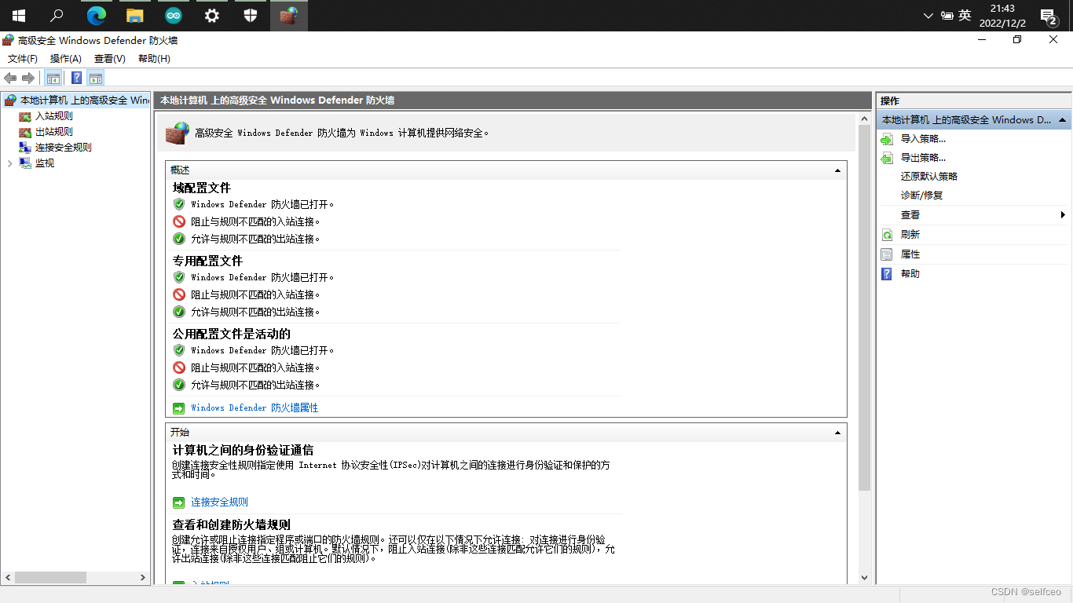The image size is (1073, 603).
Task: Click the firewall icon in the window title bar
Action: (9, 40)
